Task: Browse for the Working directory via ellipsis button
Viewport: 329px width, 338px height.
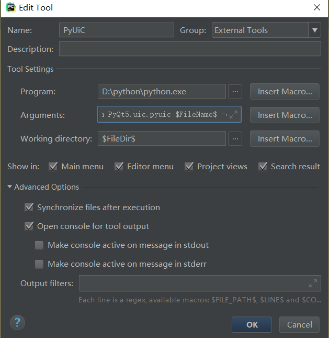Action: [x=235, y=139]
